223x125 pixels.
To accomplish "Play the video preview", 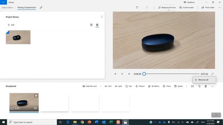I will coord(122,74).
